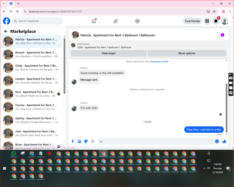Click the 'Good morning, is this still available?' message

click(102, 73)
